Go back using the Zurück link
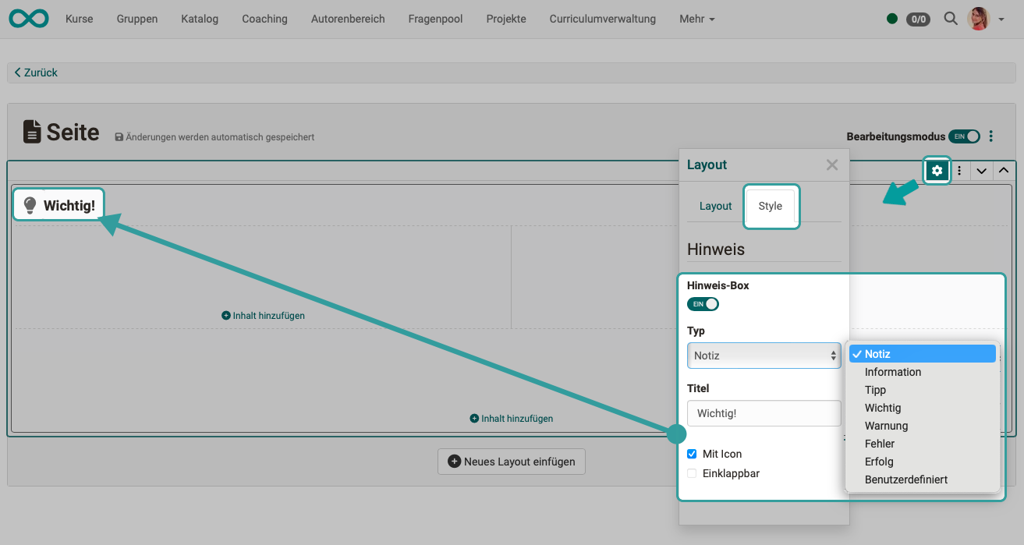This screenshot has height=545, width=1024. pyautogui.click(x=37, y=73)
